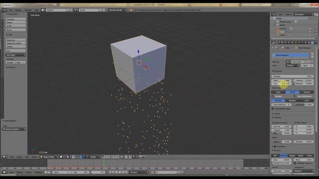This screenshot has width=319, height=179.
Task: Open the Particles properties tab icon
Action: tap(313, 43)
